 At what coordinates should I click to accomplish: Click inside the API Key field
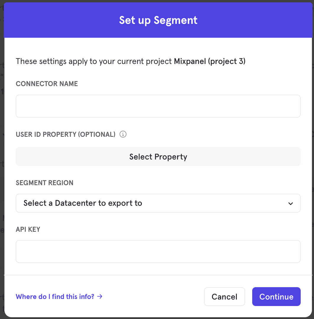(158, 251)
